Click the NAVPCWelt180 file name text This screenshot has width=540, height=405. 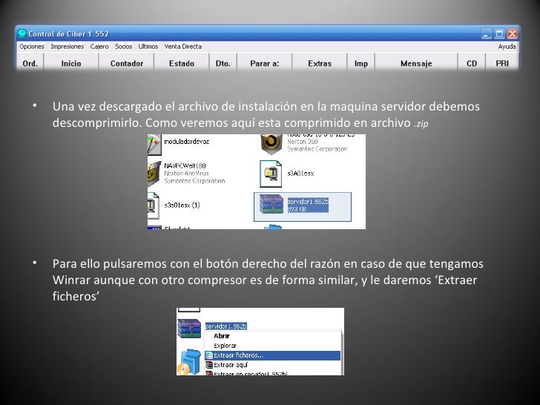point(185,165)
